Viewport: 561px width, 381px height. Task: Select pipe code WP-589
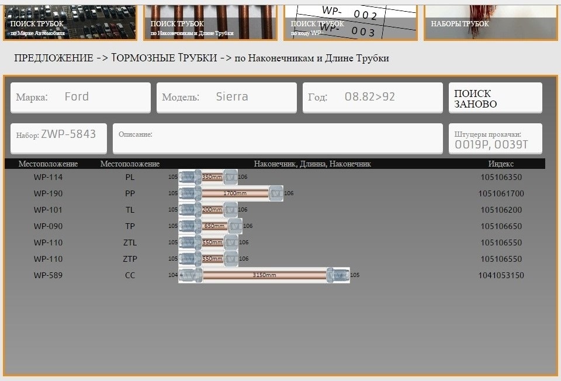(48, 275)
